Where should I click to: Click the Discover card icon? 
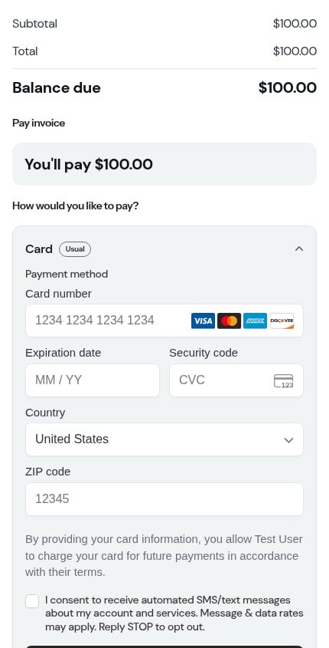coord(282,321)
